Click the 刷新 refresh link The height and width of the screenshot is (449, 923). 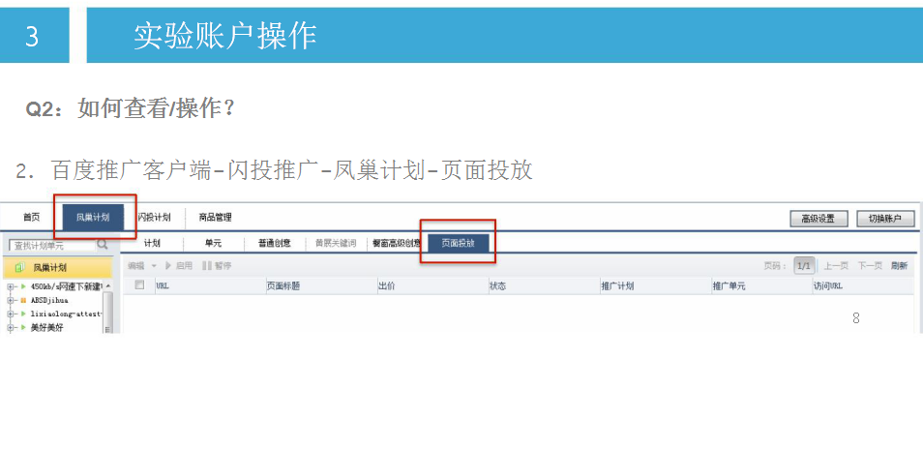899,266
